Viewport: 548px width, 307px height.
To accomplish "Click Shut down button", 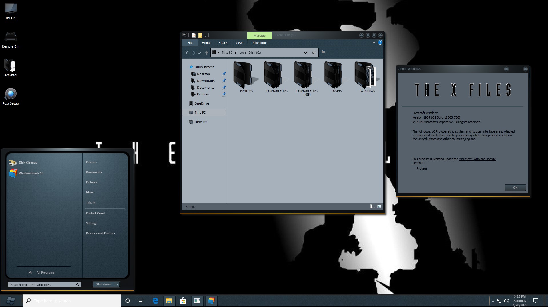I will (x=104, y=284).
